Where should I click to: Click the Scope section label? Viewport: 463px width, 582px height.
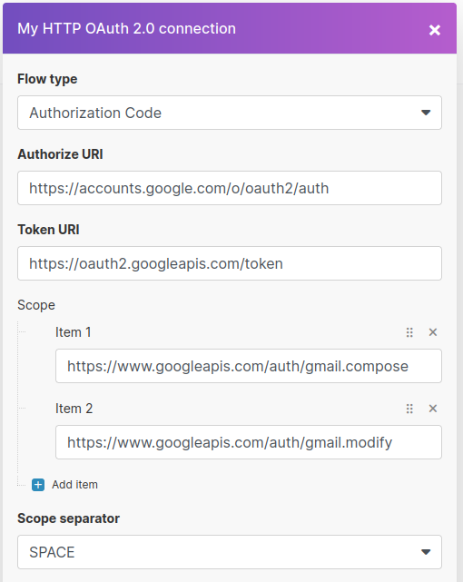coord(36,305)
